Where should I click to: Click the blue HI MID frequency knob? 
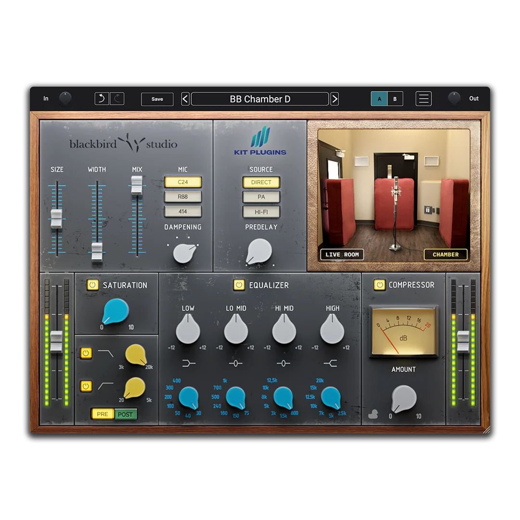(x=284, y=397)
